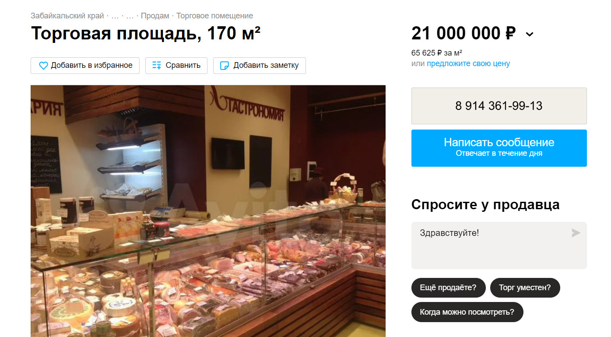The width and height of the screenshot is (611, 337).
Task: Follow the предложите свою цену link
Action: pos(468,63)
